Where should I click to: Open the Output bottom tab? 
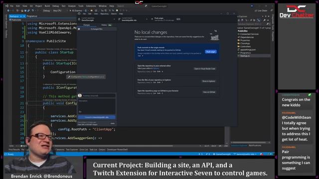coord(102,150)
